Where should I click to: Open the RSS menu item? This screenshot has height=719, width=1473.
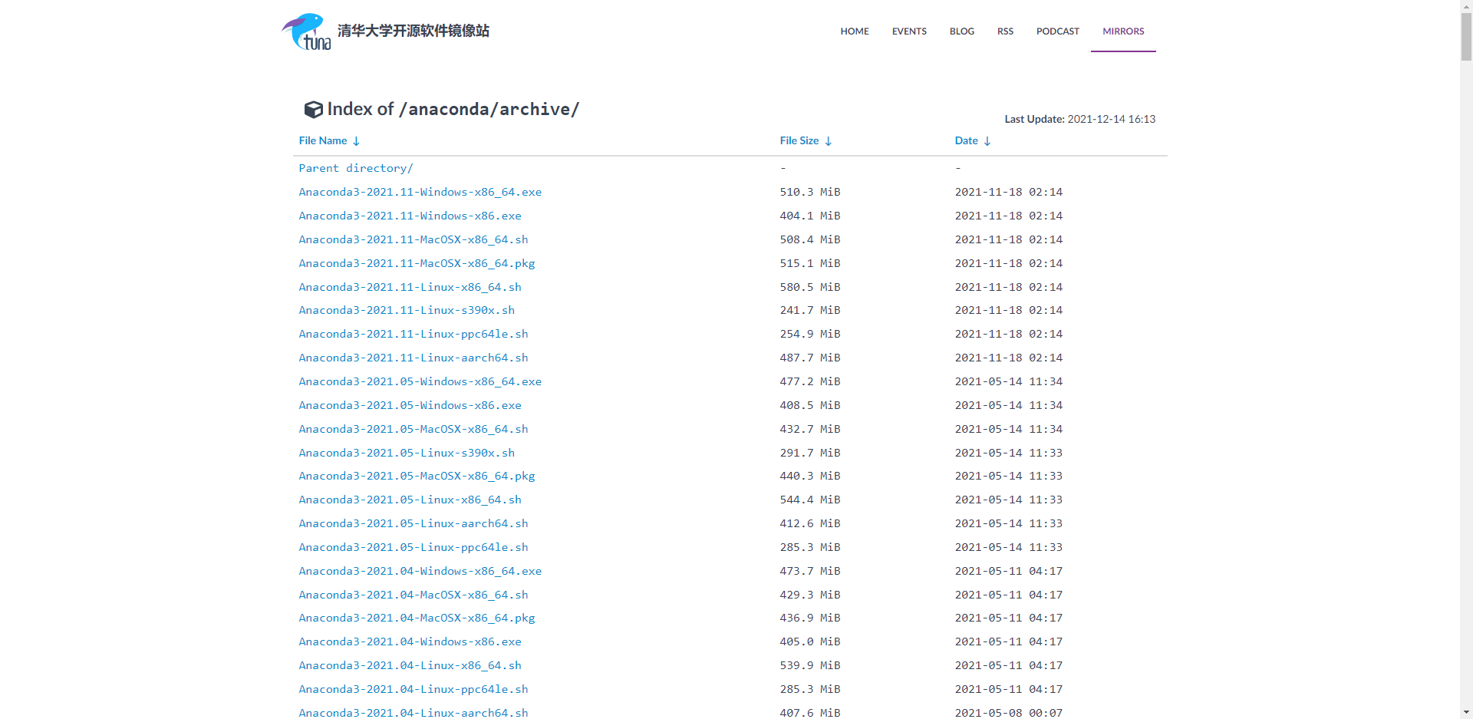coord(1005,31)
